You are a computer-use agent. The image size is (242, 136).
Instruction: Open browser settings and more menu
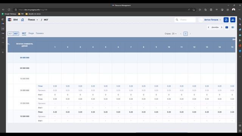[x=239, y=10]
